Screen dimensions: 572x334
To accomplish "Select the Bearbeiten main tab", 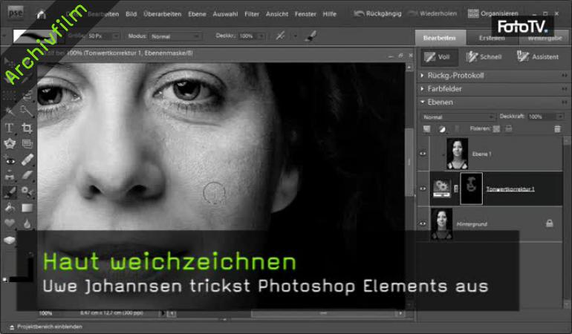I will click(x=440, y=38).
